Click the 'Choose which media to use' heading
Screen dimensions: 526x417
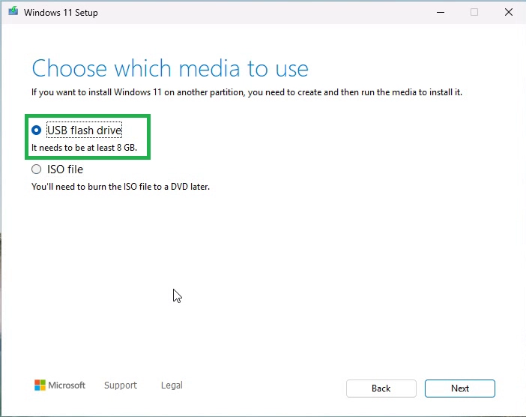coord(170,68)
